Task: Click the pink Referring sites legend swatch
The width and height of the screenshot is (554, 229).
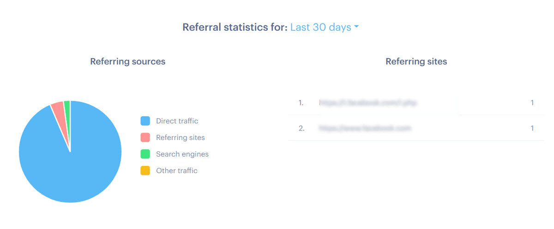Action: coord(145,137)
